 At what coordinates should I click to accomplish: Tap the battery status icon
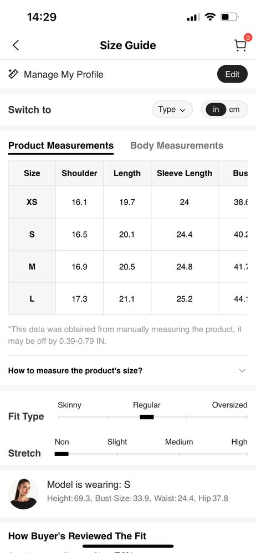click(x=229, y=17)
